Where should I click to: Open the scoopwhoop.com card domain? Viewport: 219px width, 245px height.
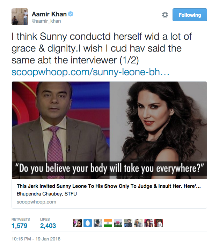[36, 202]
